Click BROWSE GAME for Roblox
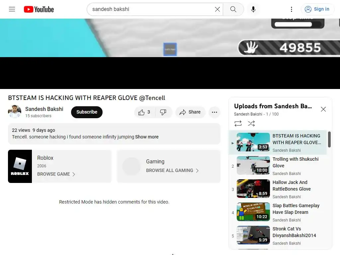 point(53,174)
